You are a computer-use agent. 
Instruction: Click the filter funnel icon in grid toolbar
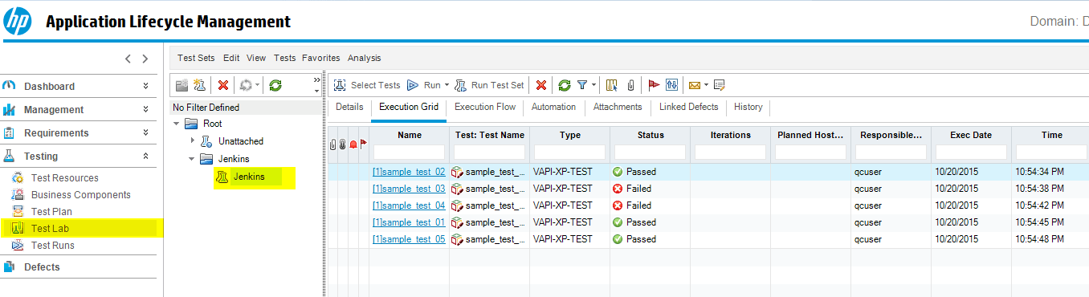tap(582, 84)
